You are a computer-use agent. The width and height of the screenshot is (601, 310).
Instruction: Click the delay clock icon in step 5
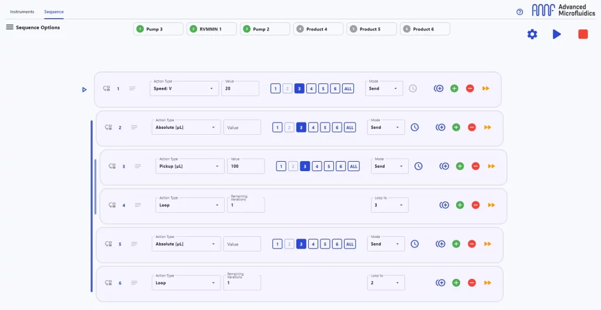point(414,244)
